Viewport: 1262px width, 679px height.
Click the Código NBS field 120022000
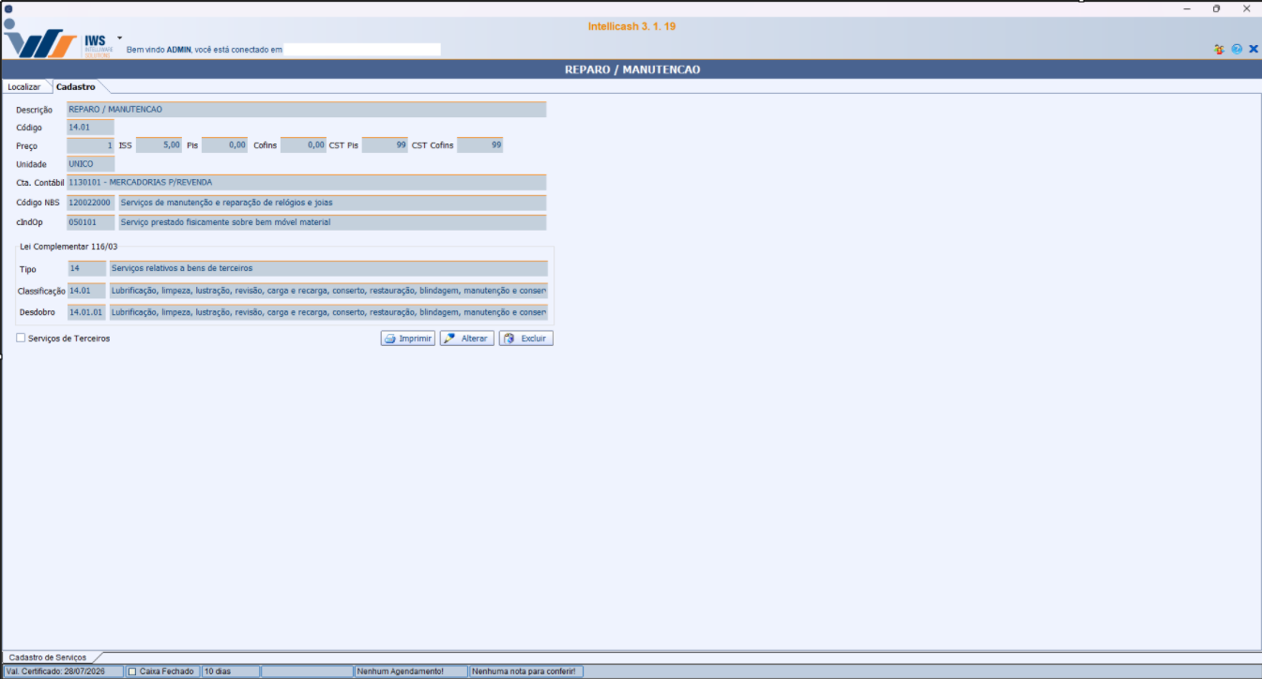(90, 203)
